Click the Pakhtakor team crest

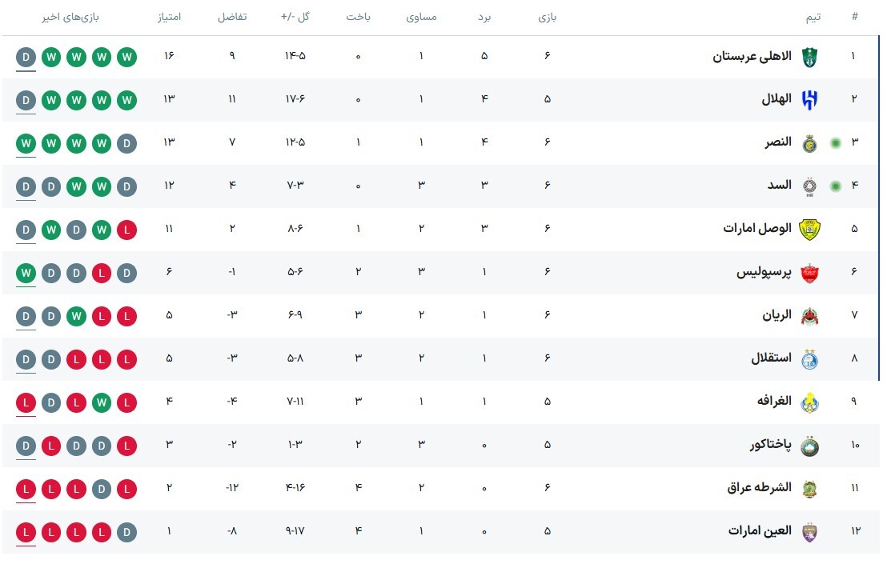(x=809, y=446)
